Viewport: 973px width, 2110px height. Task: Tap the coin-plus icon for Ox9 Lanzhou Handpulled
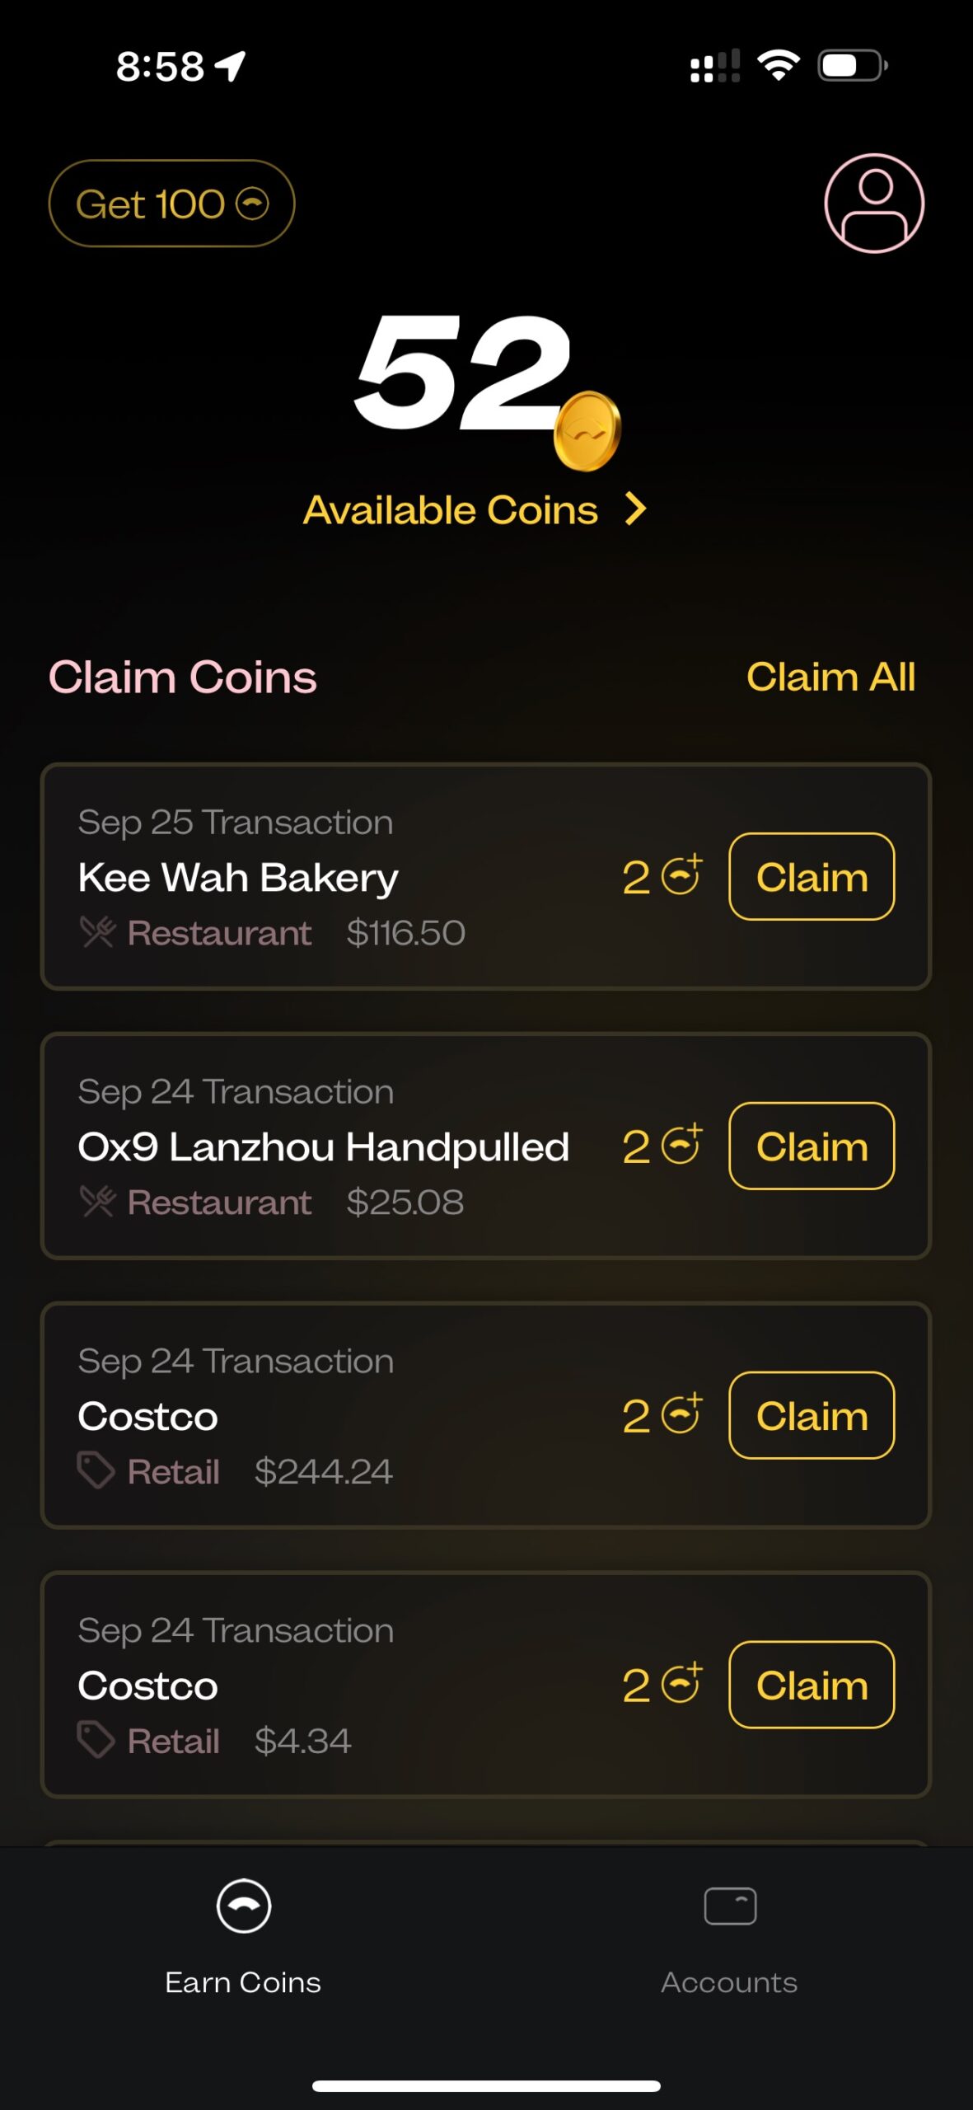pyautogui.click(x=682, y=1145)
